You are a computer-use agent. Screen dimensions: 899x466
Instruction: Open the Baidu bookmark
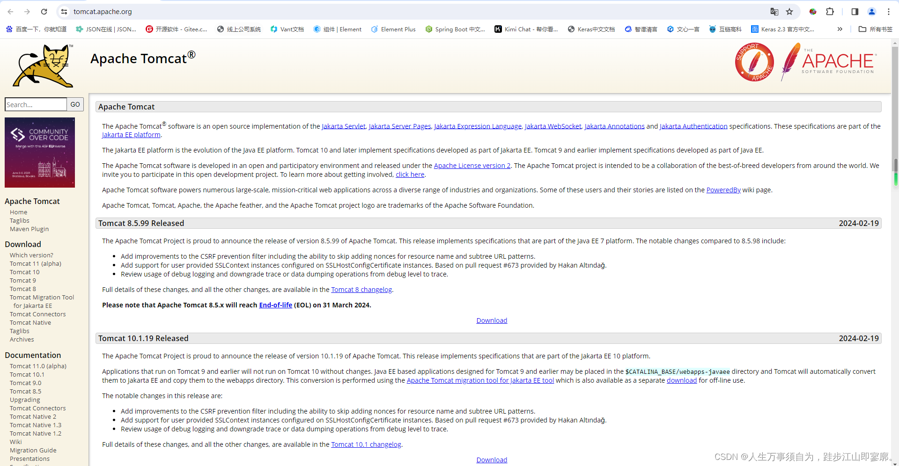36,29
